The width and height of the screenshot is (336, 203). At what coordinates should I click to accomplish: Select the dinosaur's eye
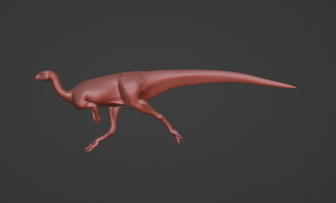point(43,74)
